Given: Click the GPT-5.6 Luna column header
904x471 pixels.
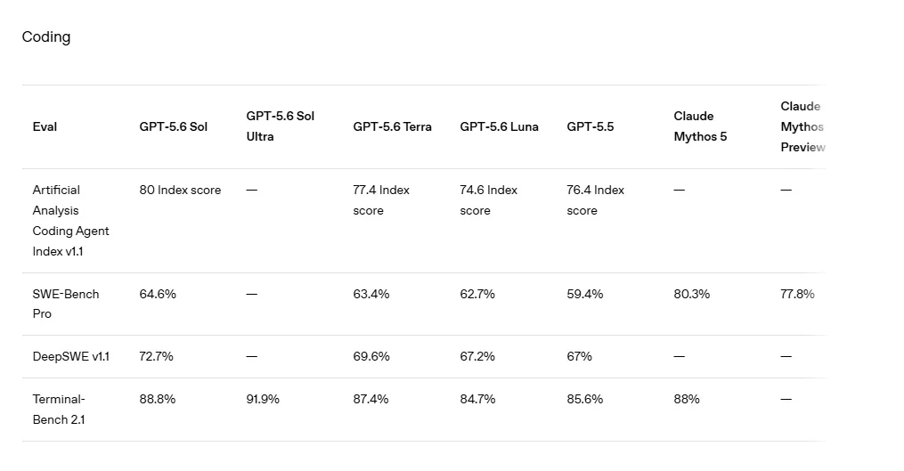Looking at the screenshot, I should (x=499, y=126).
